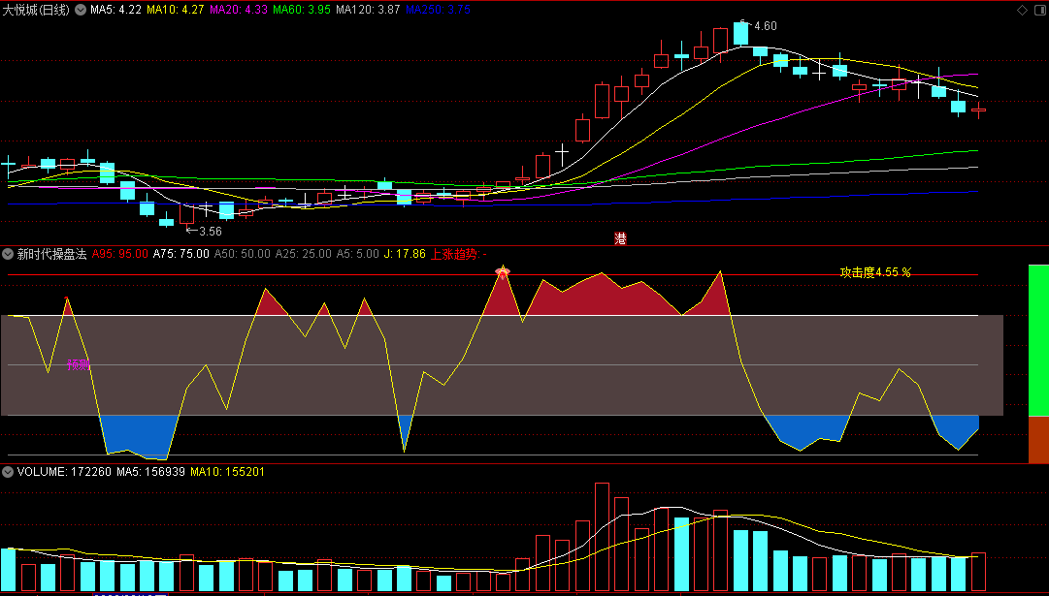Click the magenta 预测 label
This screenshot has width=1049, height=596.
pyautogui.click(x=79, y=364)
